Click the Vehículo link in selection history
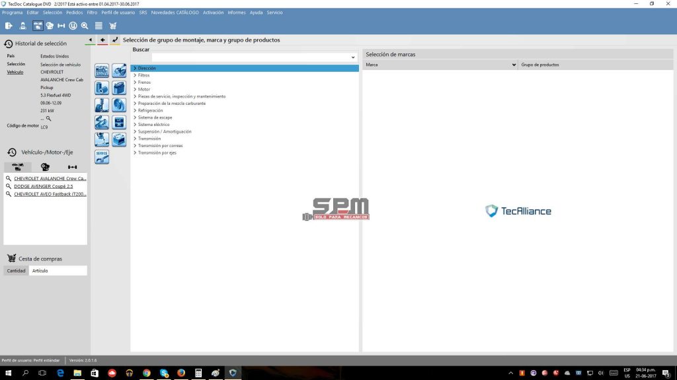677x380 pixels. coord(15,73)
